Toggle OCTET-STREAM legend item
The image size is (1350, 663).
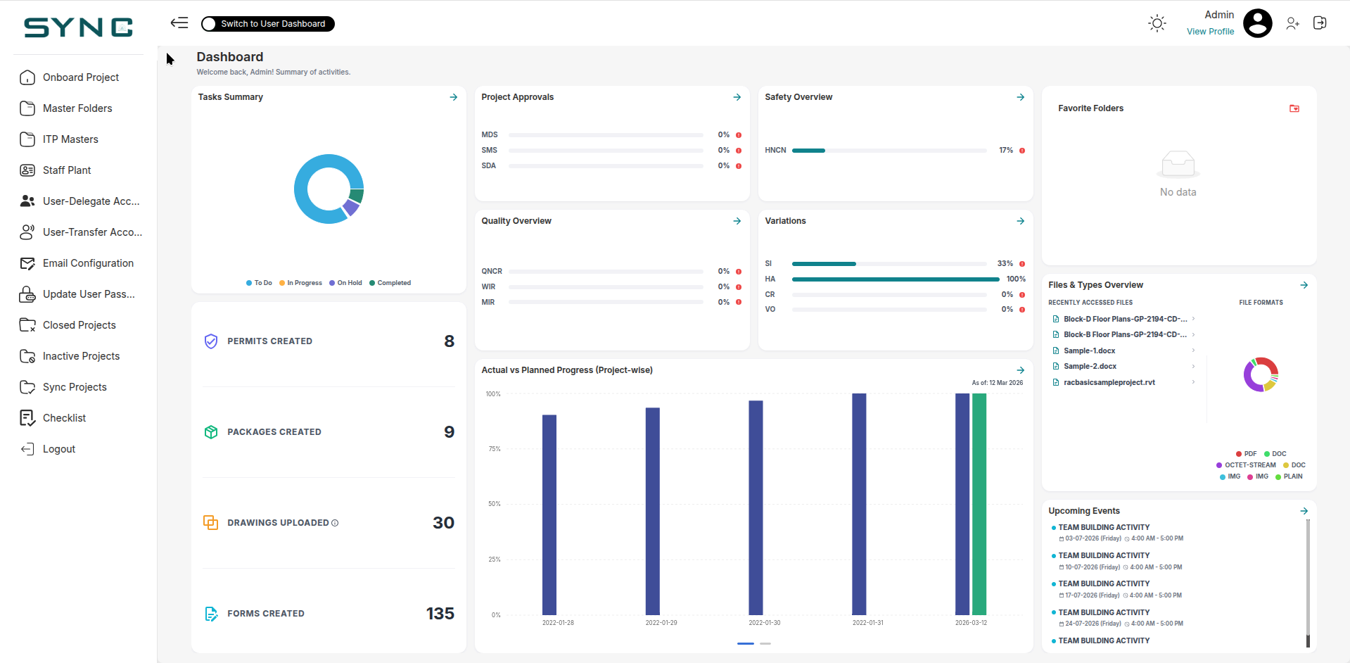(1246, 465)
